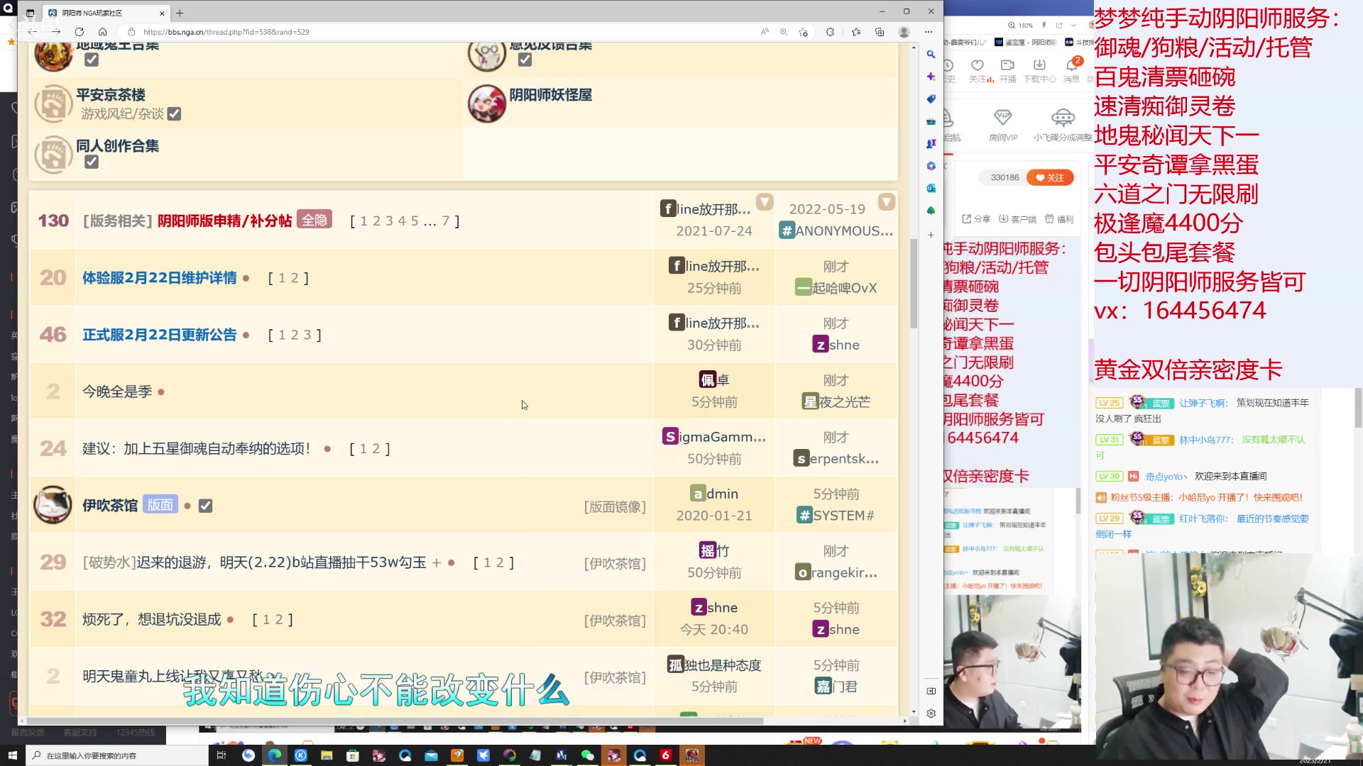Go to browser home page
Viewport: 1363px width, 766px height.
[x=103, y=32]
